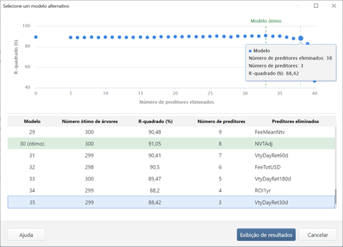Select the row for model 29
Viewport: 343px width, 247px height.
[x=171, y=132]
